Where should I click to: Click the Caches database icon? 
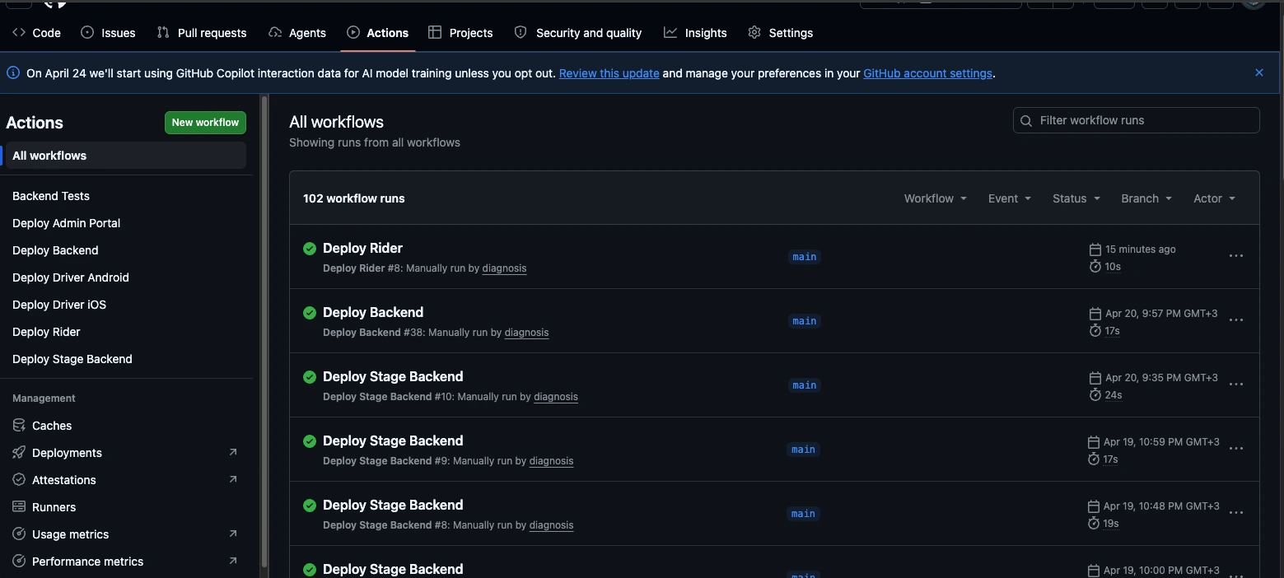(19, 425)
